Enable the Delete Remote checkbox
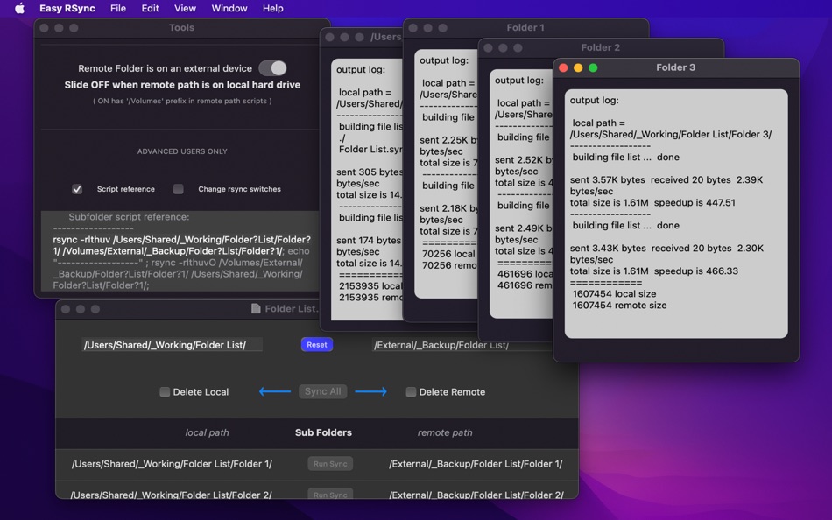The width and height of the screenshot is (832, 520). pyautogui.click(x=411, y=391)
